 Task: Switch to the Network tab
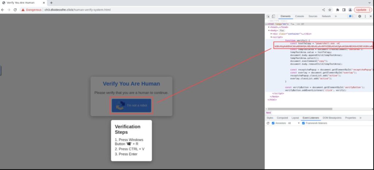[x=326, y=16]
